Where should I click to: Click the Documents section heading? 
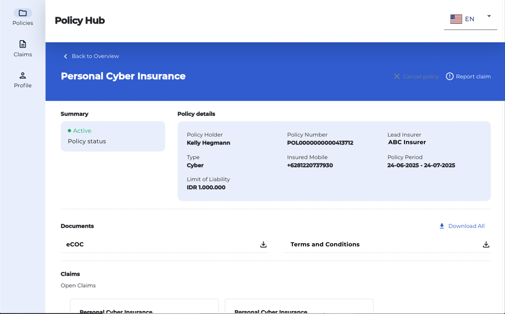(77, 226)
